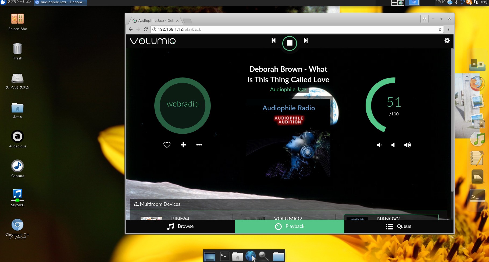Favorite the current webradio station
Viewport: 489px width, 262px height.
click(167, 145)
